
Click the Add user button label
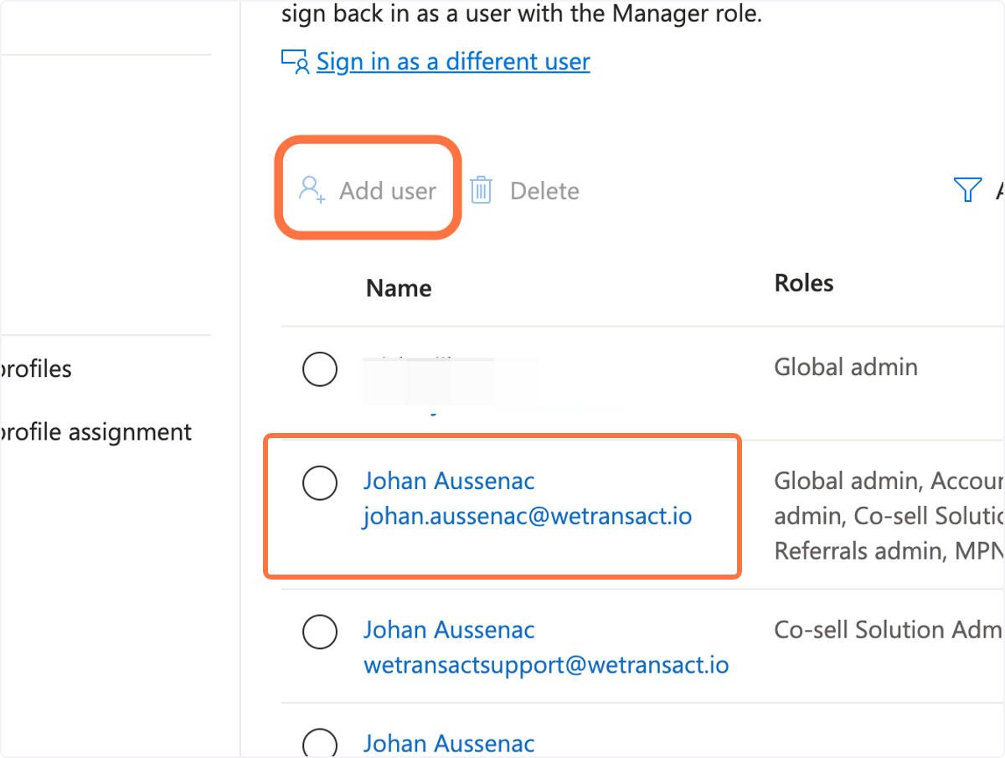388,191
